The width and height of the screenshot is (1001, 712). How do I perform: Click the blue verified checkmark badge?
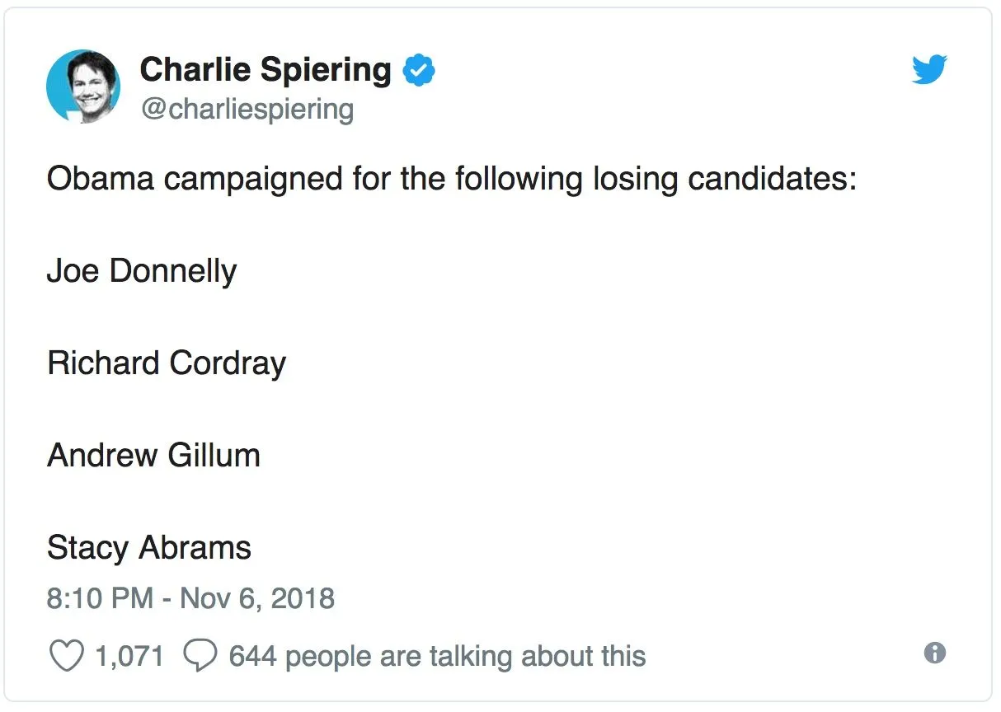tap(419, 71)
